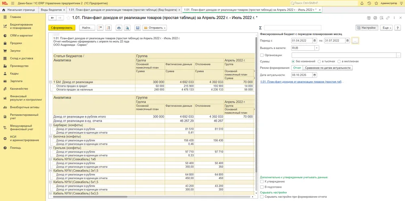Screen dimensions: 405x201
Task: Add report to favorites with star beside title
Action: [68, 18]
